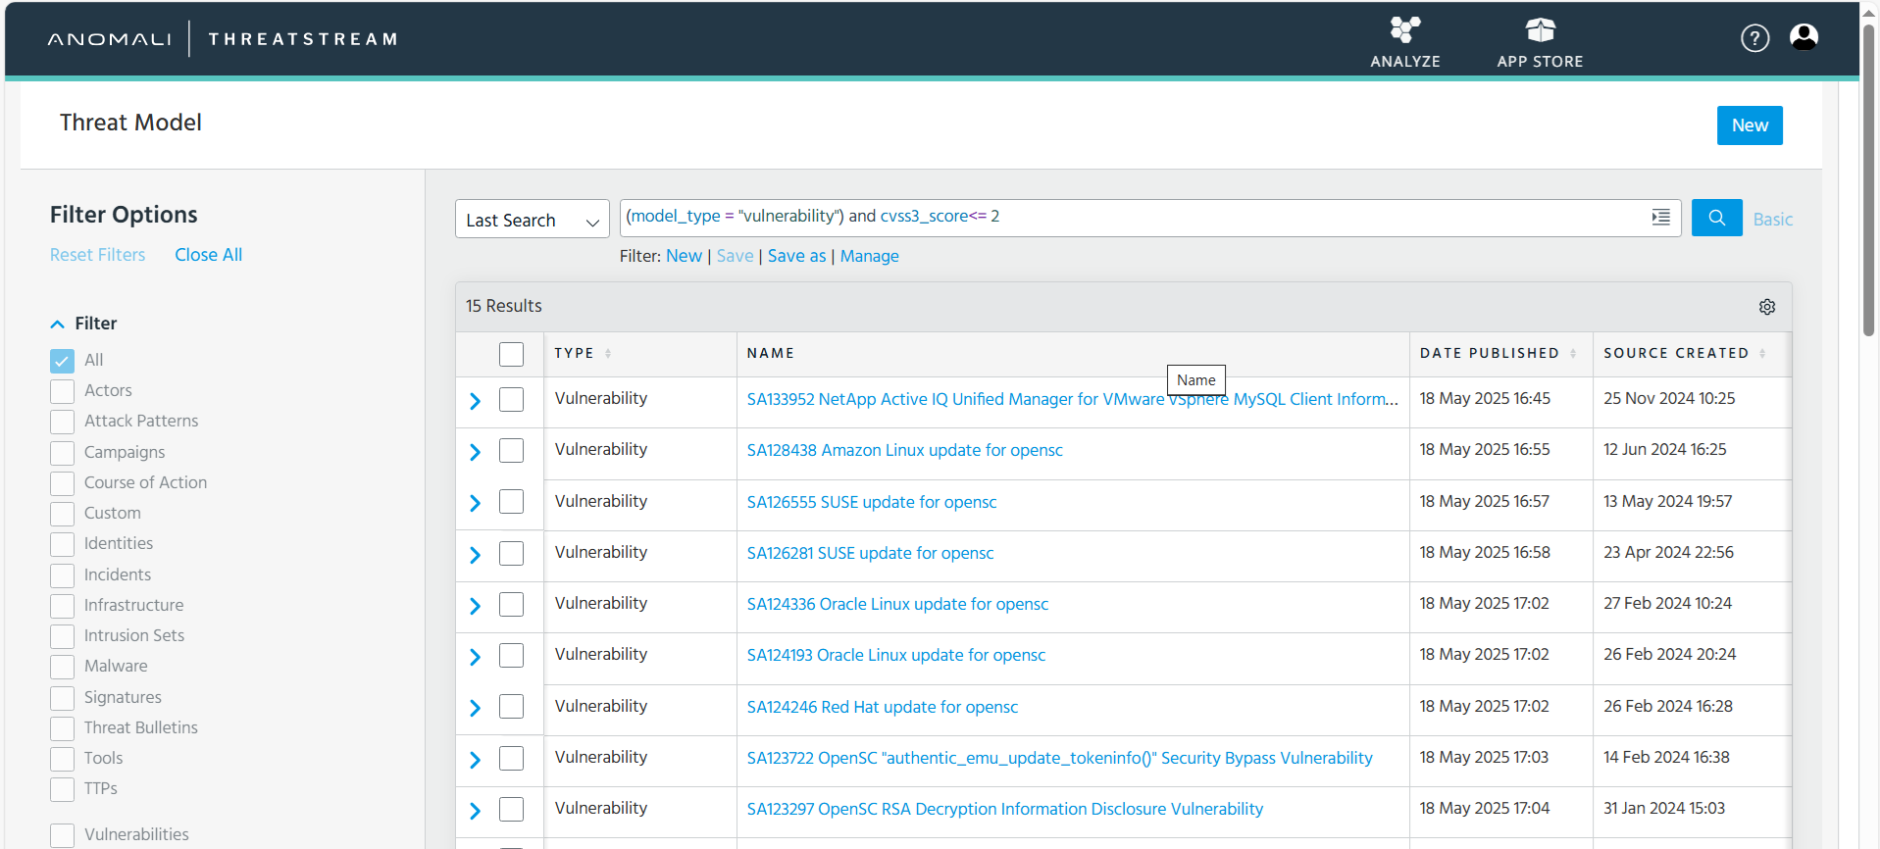Select the SA128438 Amazon Linux row checkbox
This screenshot has height=849, width=1880.
coord(511,450)
